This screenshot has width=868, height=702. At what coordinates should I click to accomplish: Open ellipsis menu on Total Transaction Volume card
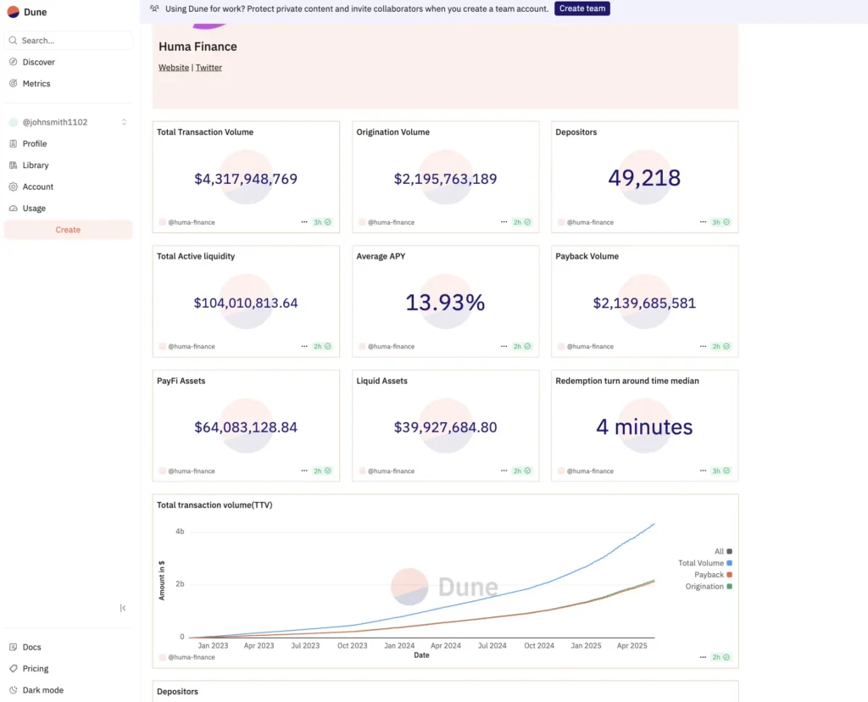tap(304, 222)
